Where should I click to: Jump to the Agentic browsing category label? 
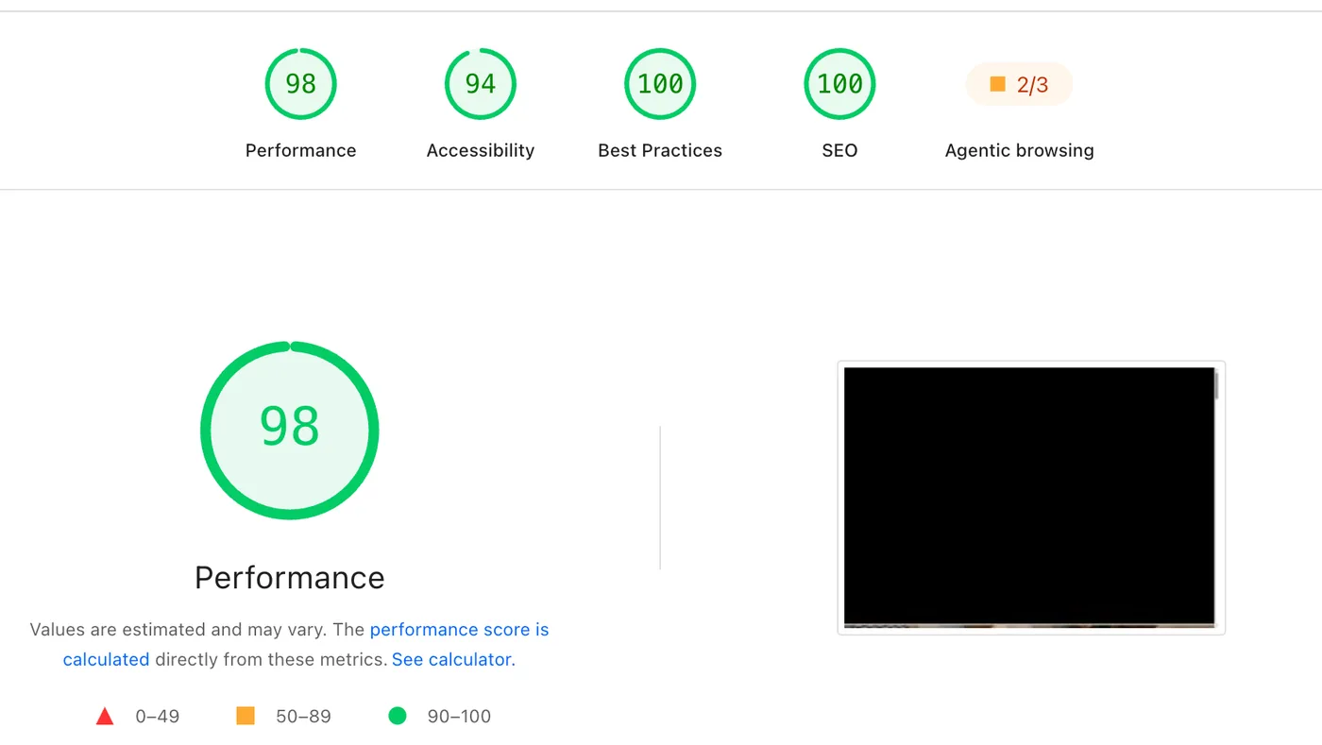click(1019, 150)
